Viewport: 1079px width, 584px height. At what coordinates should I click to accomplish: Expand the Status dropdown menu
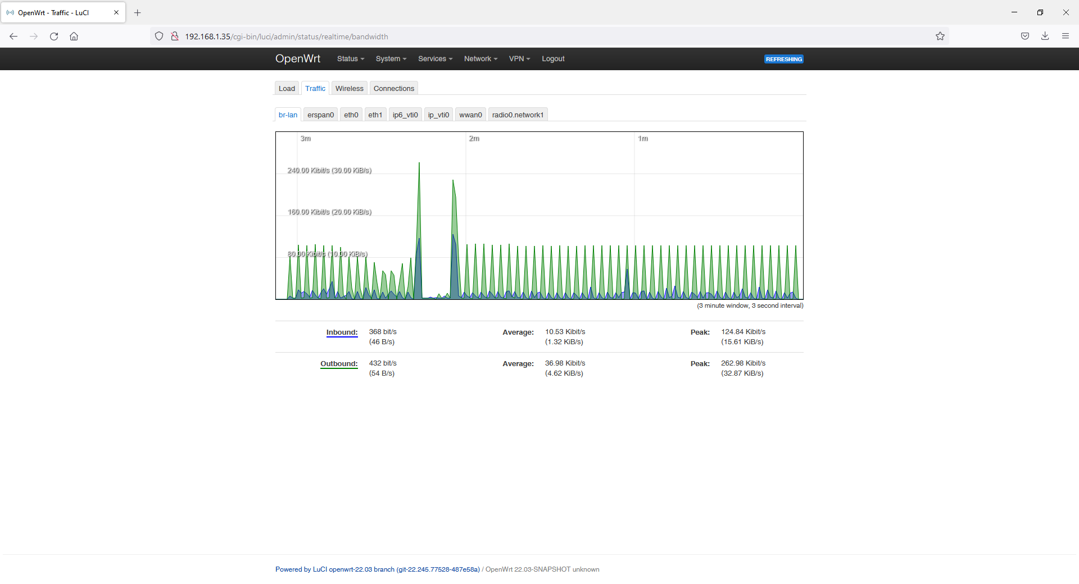pyautogui.click(x=350, y=59)
